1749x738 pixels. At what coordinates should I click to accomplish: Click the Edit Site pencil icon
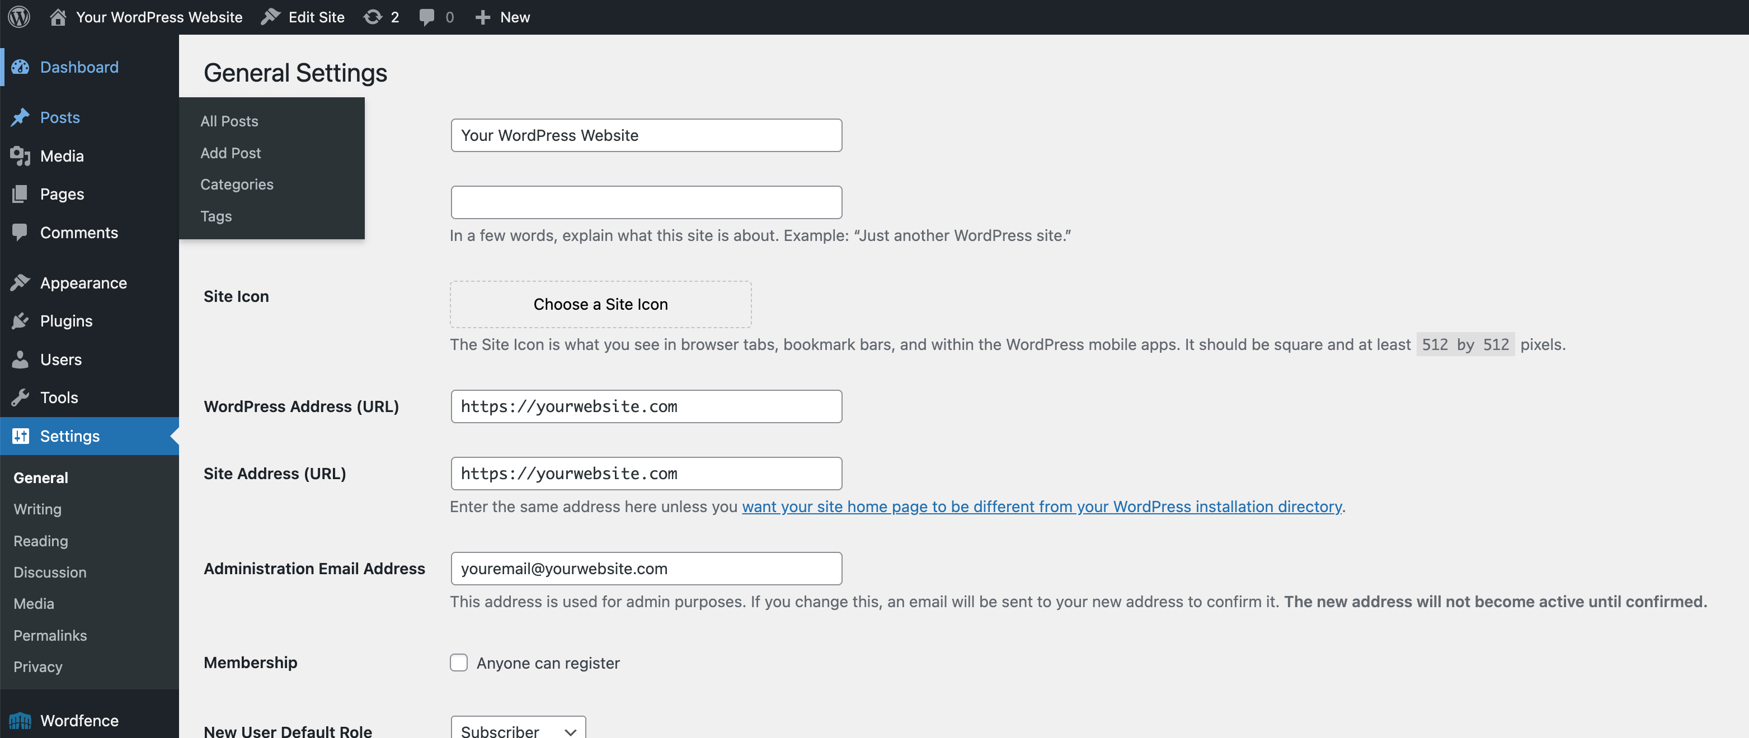[x=271, y=16]
